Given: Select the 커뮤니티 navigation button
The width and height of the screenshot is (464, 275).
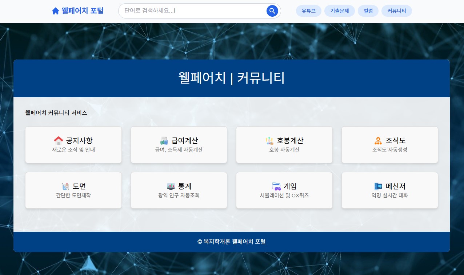Looking at the screenshot, I should [x=396, y=11].
